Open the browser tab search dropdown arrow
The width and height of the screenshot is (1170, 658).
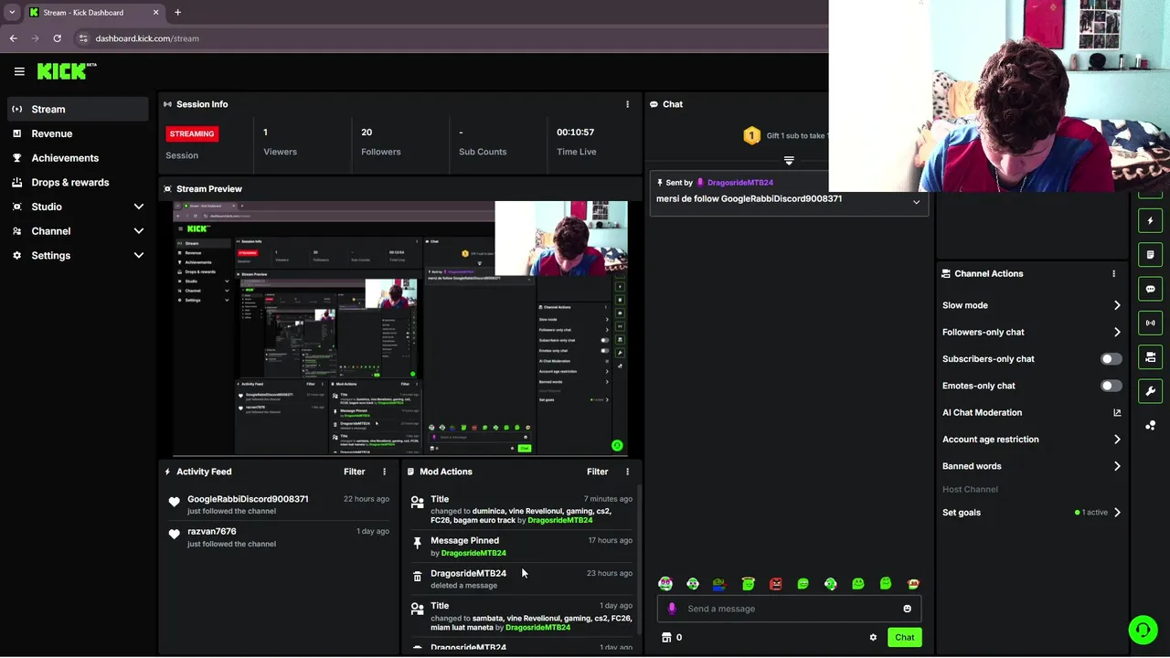(x=12, y=13)
